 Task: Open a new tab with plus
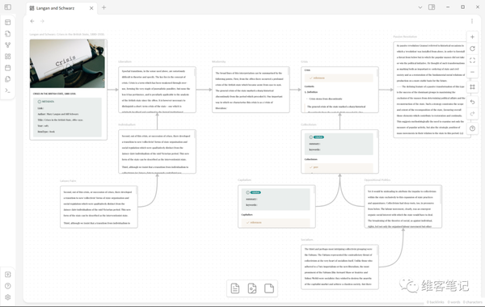pyautogui.click(x=104, y=7)
